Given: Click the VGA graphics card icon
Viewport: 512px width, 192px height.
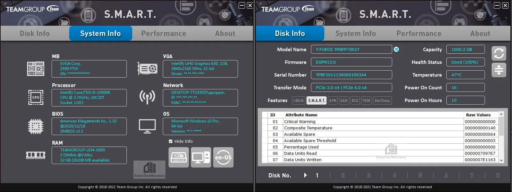Looking at the screenshot, I should tap(147, 68).
